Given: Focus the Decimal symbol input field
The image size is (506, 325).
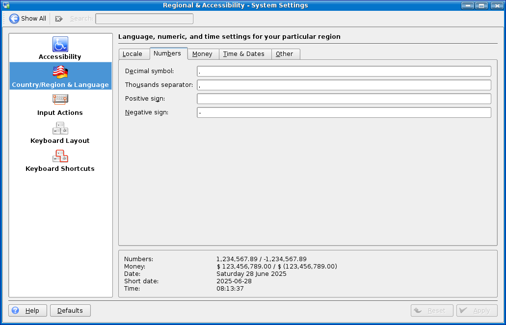Looking at the screenshot, I should click(344, 71).
